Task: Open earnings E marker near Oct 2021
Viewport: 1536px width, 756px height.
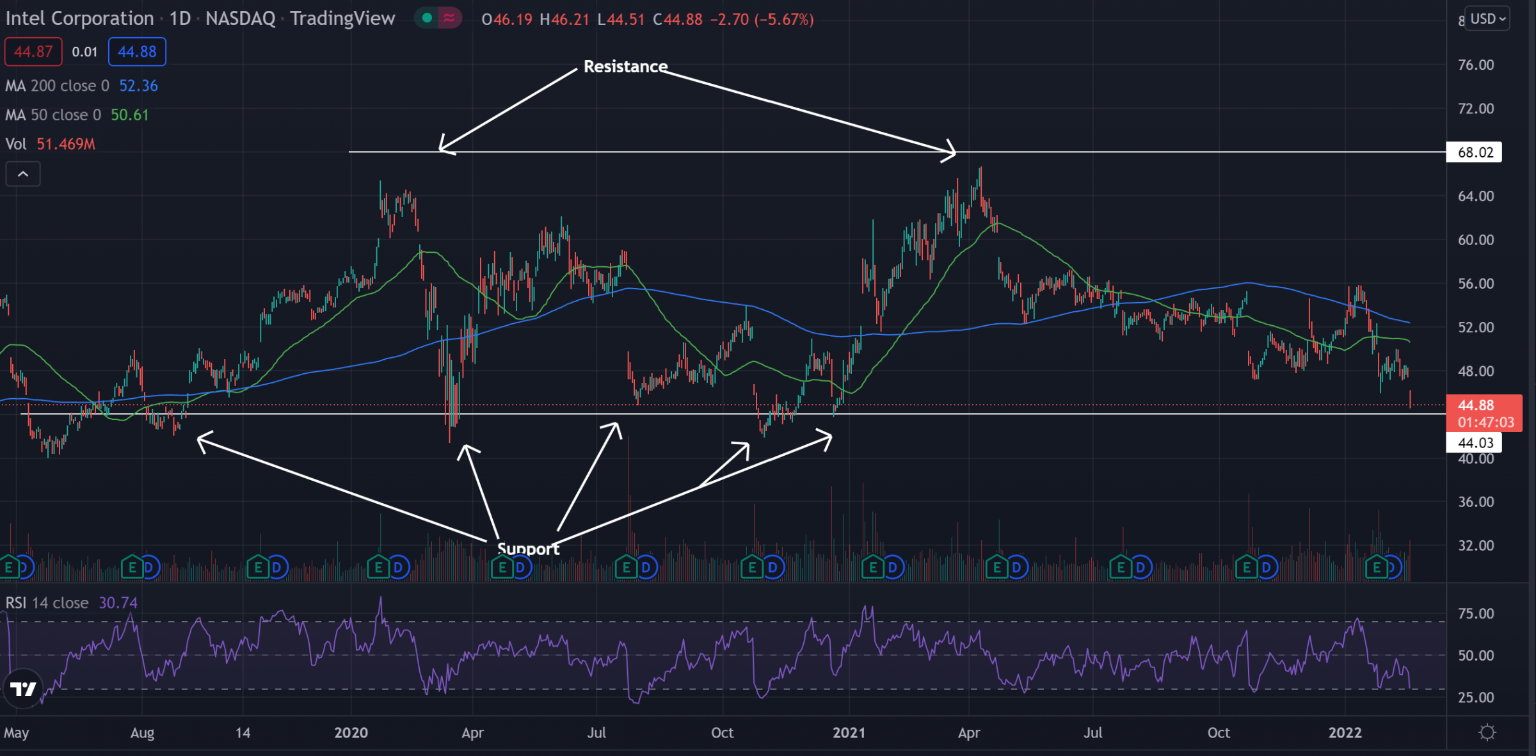Action: pos(1246,567)
